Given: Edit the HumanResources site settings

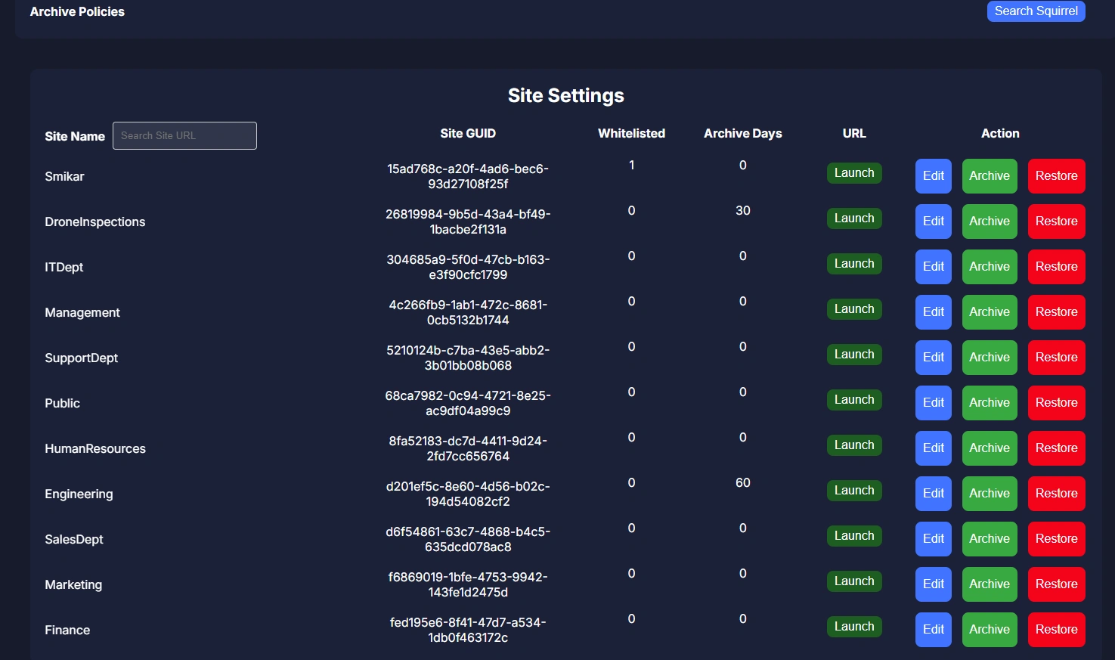Looking at the screenshot, I should [x=933, y=448].
